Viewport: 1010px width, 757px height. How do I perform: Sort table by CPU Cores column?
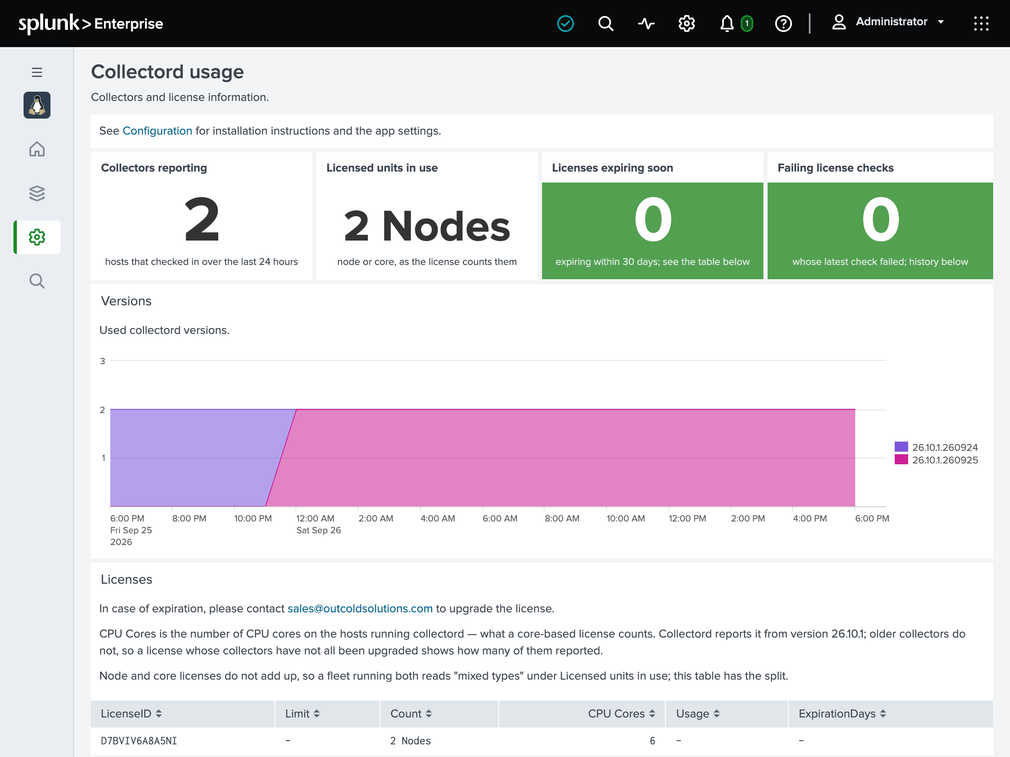click(x=622, y=713)
